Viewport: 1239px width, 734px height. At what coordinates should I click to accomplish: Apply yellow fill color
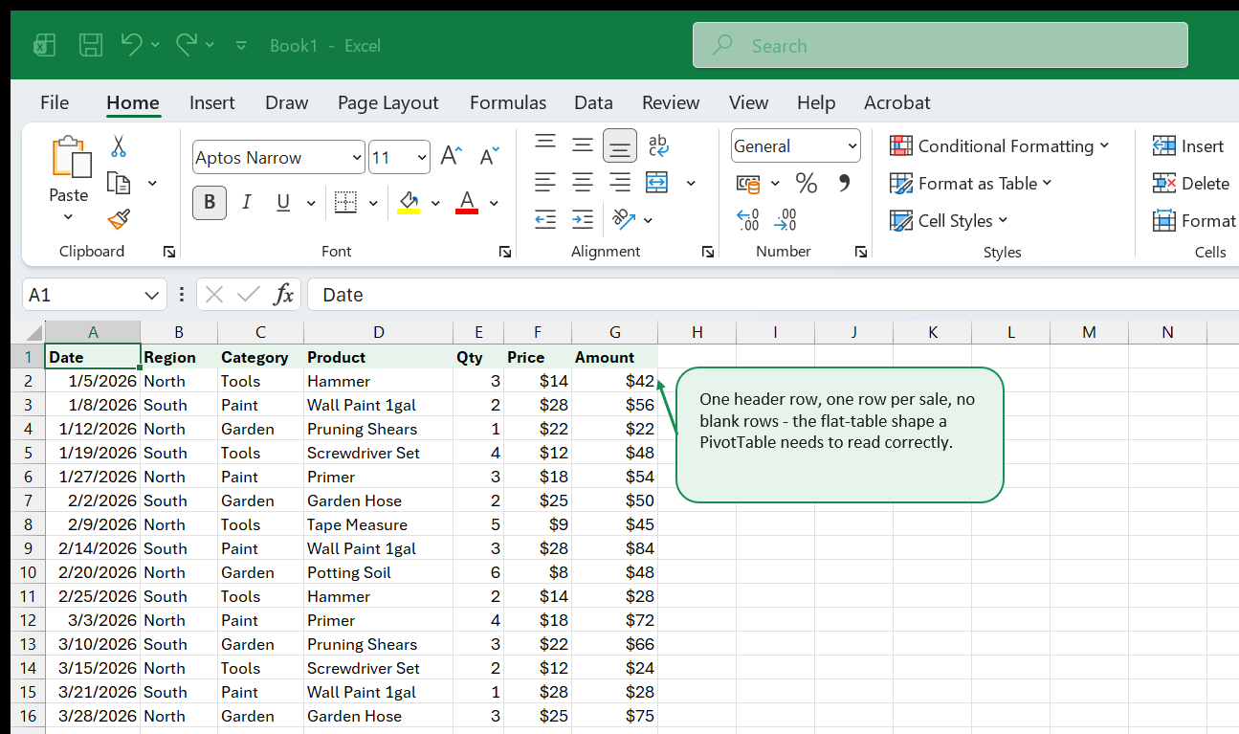[409, 202]
